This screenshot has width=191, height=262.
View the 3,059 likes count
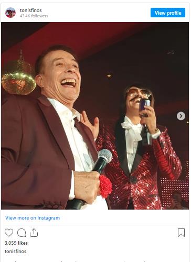pos(16,243)
